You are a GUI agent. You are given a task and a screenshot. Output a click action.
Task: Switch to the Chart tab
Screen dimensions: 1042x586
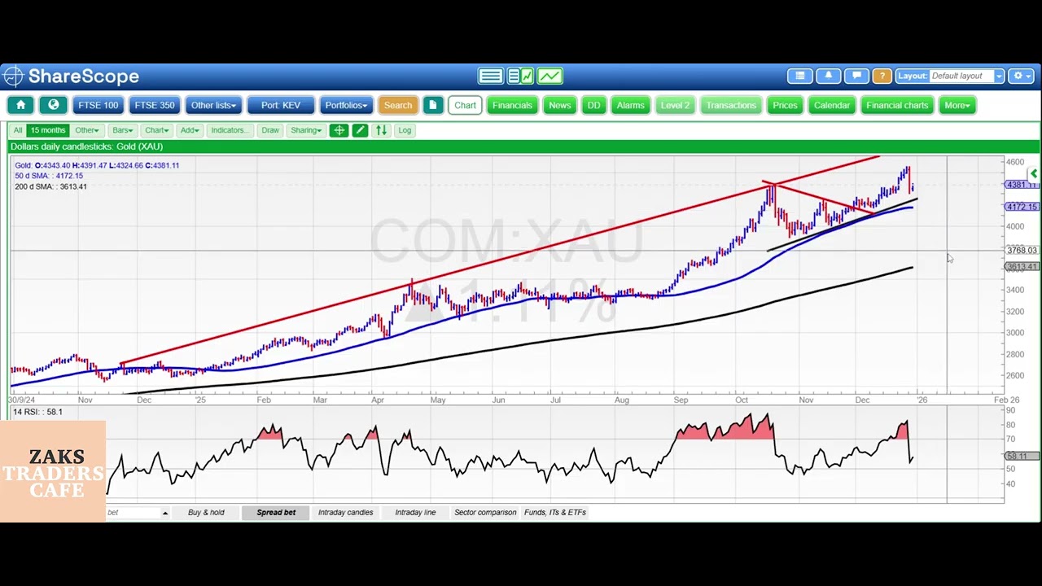point(465,105)
